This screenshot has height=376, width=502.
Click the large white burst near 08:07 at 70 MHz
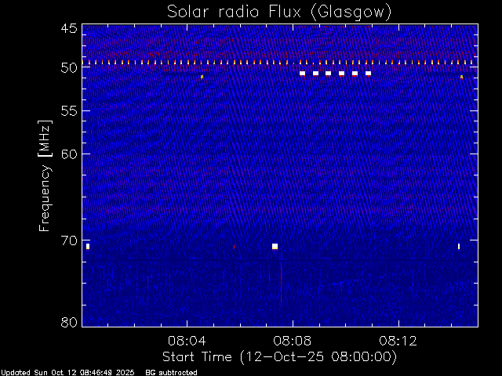point(275,246)
